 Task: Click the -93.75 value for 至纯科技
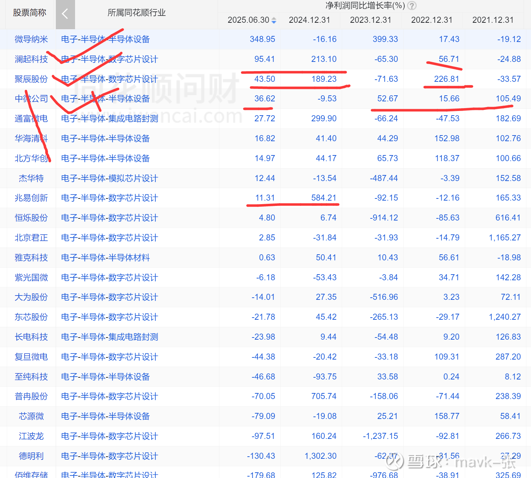pyautogui.click(x=325, y=377)
